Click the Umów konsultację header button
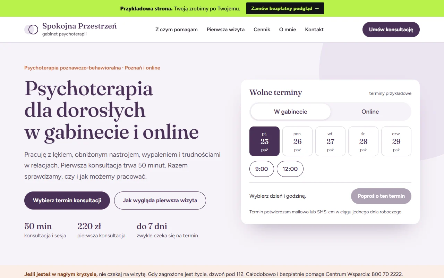This screenshot has width=444, height=278. pos(391,30)
